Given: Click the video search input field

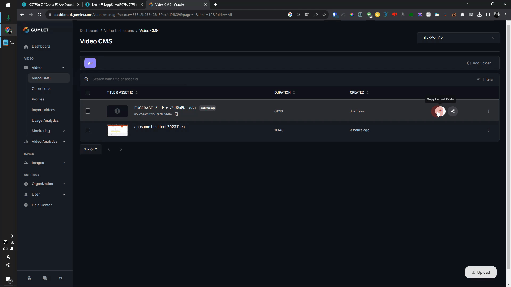Looking at the screenshot, I should pos(138,79).
